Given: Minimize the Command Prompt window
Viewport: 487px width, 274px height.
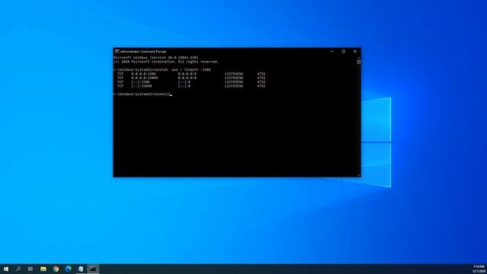Looking at the screenshot, I should tap(332, 52).
